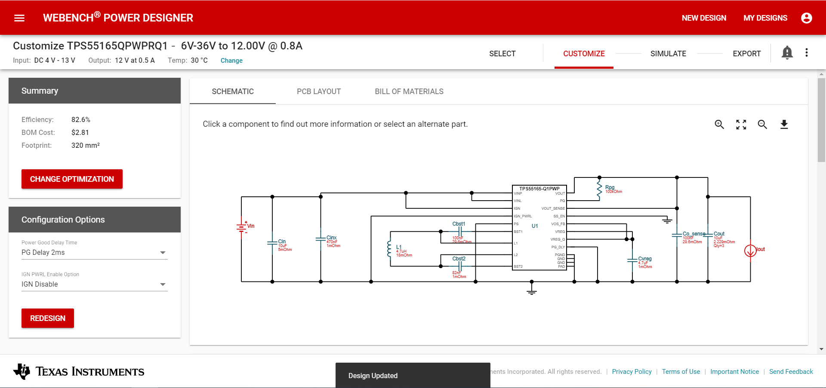This screenshot has height=388, width=826.
Task: Click the Send Feedback link
Action: [791, 372]
